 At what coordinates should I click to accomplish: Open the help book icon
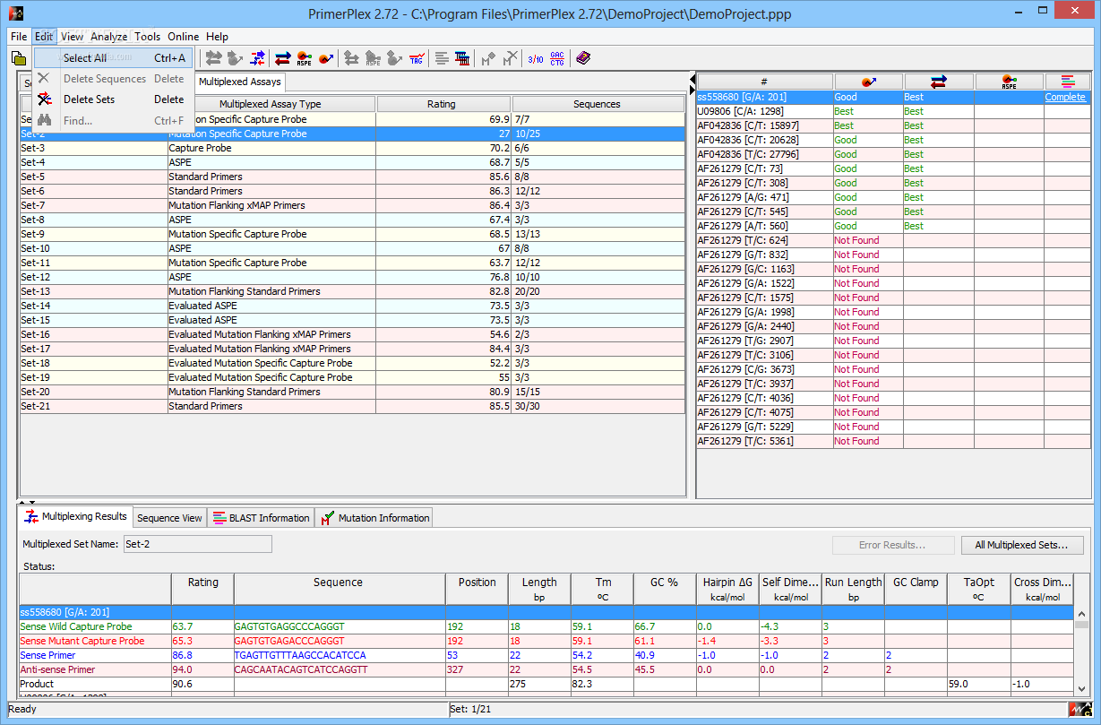583,58
